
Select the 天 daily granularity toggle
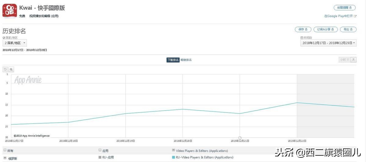pos(353,60)
